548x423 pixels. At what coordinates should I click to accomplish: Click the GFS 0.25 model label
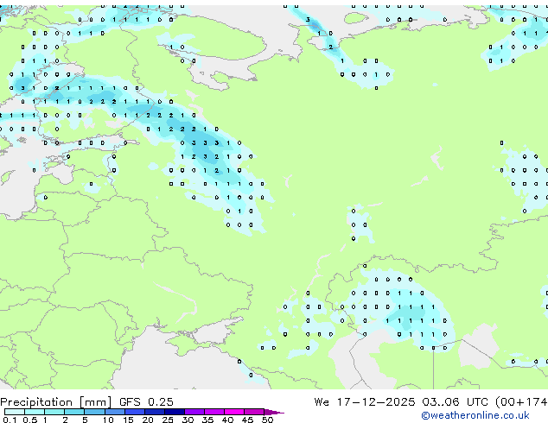pyautogui.click(x=146, y=402)
